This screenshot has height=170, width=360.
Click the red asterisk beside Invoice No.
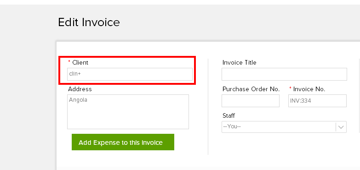[x=290, y=88]
